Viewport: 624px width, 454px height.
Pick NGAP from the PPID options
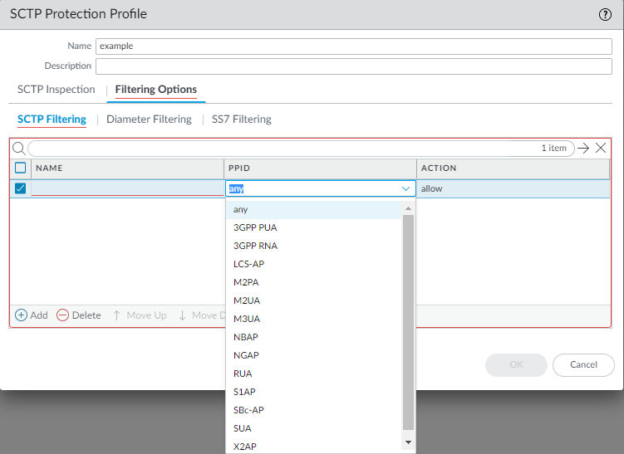[247, 355]
